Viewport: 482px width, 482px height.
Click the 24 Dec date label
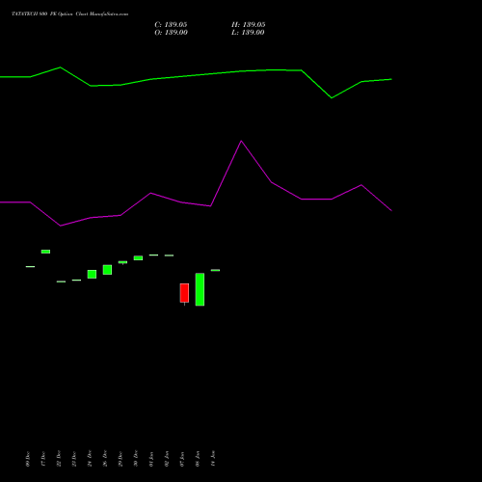pos(90,459)
